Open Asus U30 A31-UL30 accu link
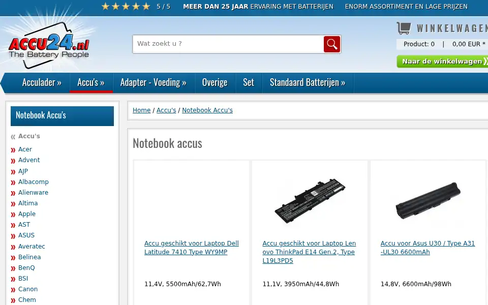 428,248
